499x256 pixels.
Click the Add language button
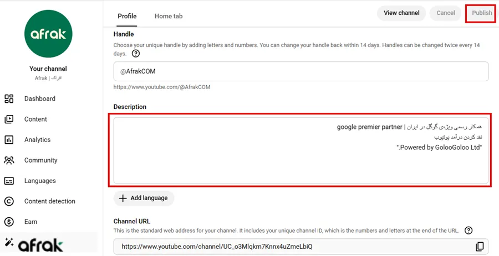click(144, 198)
